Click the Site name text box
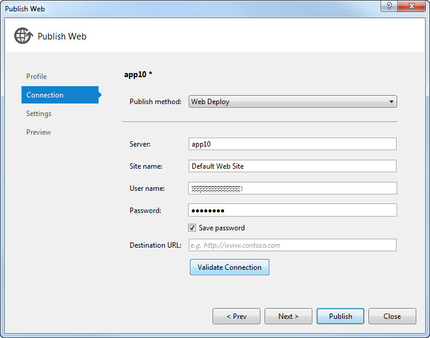The image size is (430, 338). tap(292, 166)
